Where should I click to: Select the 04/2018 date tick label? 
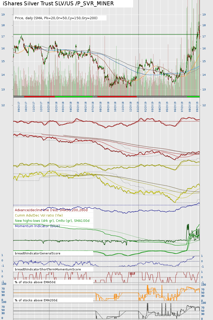click(71, 106)
